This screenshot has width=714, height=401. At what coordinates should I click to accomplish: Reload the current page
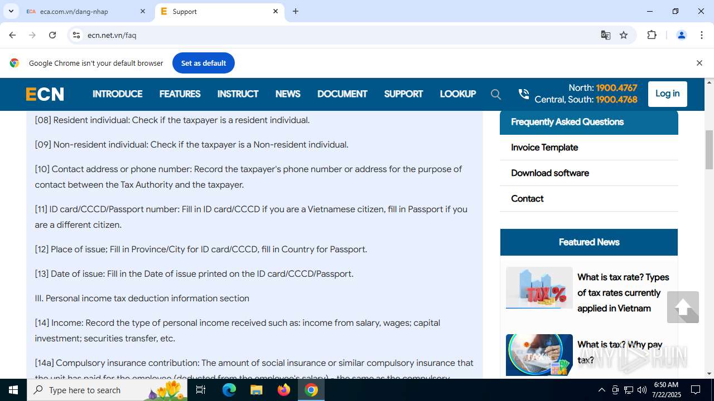click(x=52, y=35)
